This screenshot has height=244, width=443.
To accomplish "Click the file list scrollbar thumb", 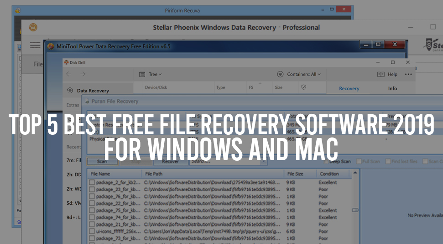I will pos(355,210).
